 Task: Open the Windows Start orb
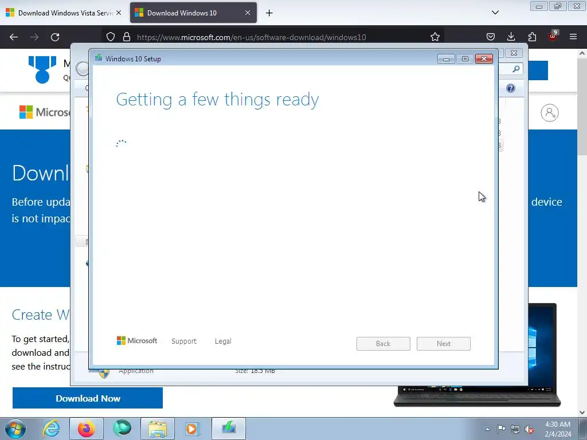(15, 429)
